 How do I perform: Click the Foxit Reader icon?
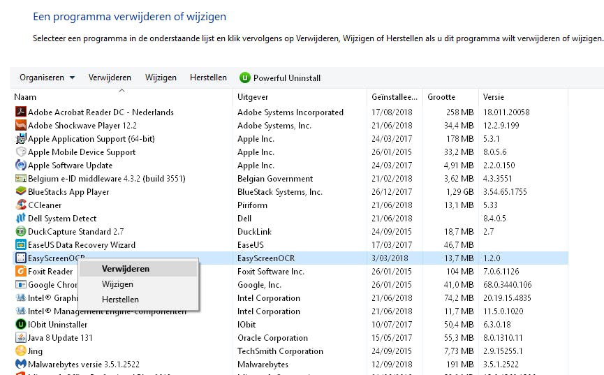coord(20,272)
